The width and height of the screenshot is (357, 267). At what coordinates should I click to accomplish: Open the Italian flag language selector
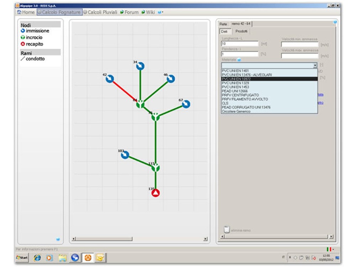[x=329, y=249]
